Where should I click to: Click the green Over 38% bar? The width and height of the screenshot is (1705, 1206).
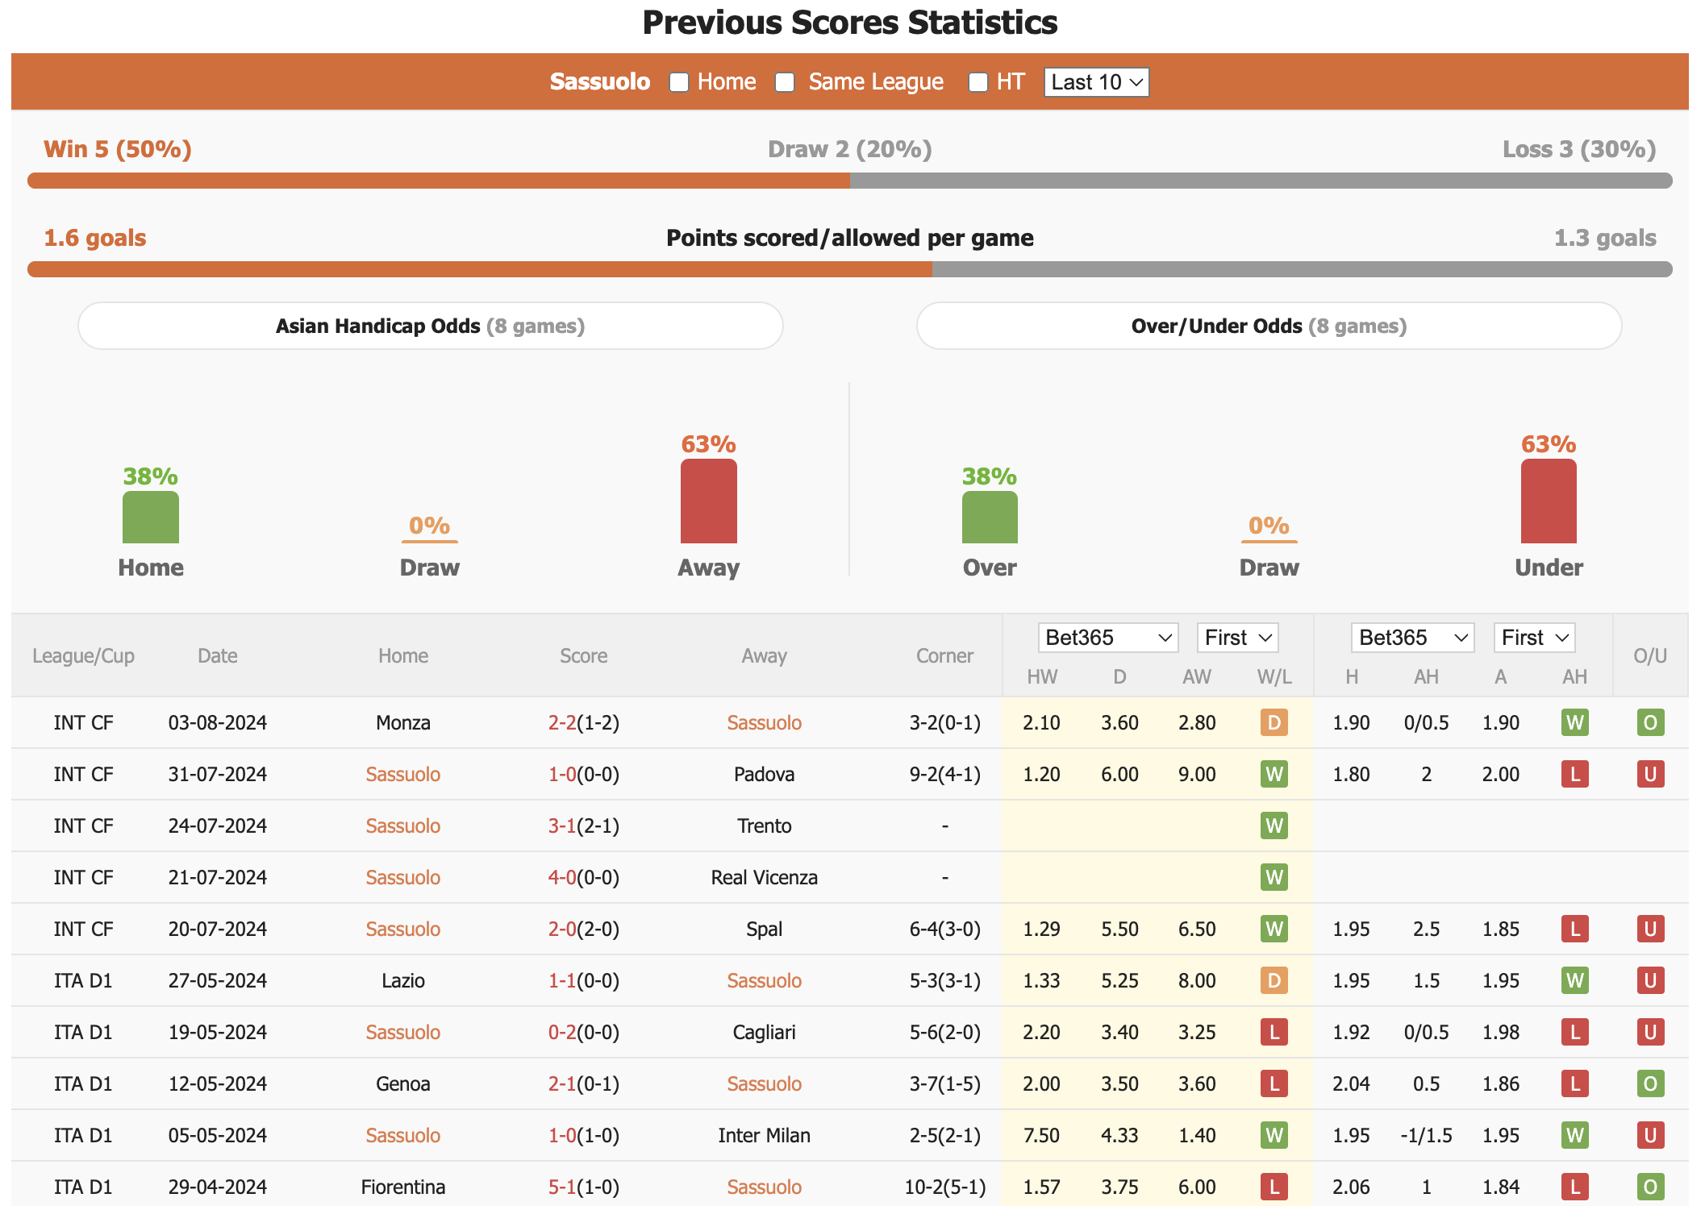tap(990, 517)
